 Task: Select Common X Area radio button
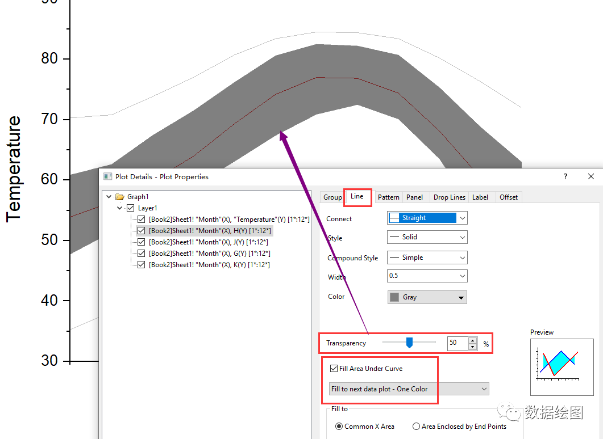click(339, 427)
